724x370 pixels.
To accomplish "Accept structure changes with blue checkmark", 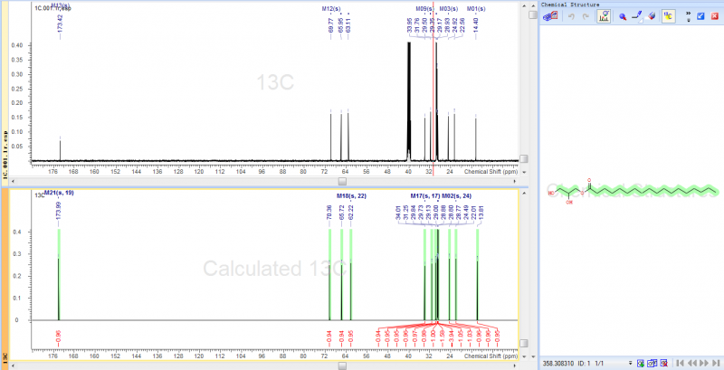I will [700, 16].
